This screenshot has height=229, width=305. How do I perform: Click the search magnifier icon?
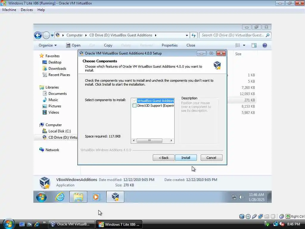click(268, 35)
